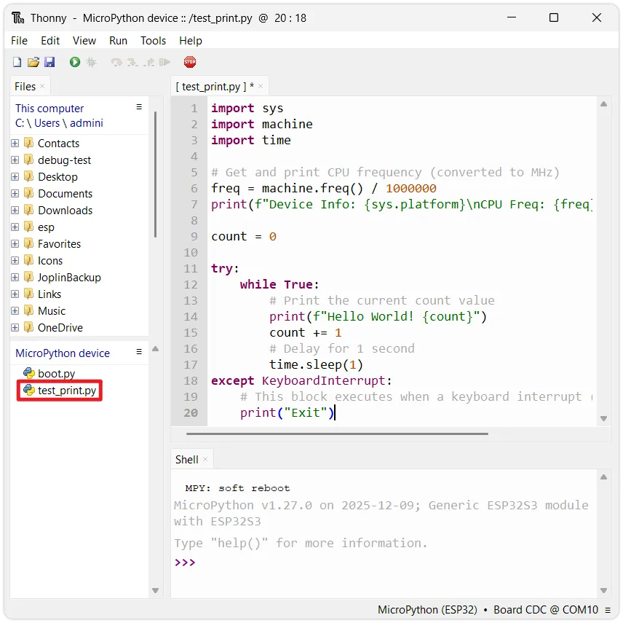Click the Debug bug icon
The image size is (623, 623).
click(91, 63)
